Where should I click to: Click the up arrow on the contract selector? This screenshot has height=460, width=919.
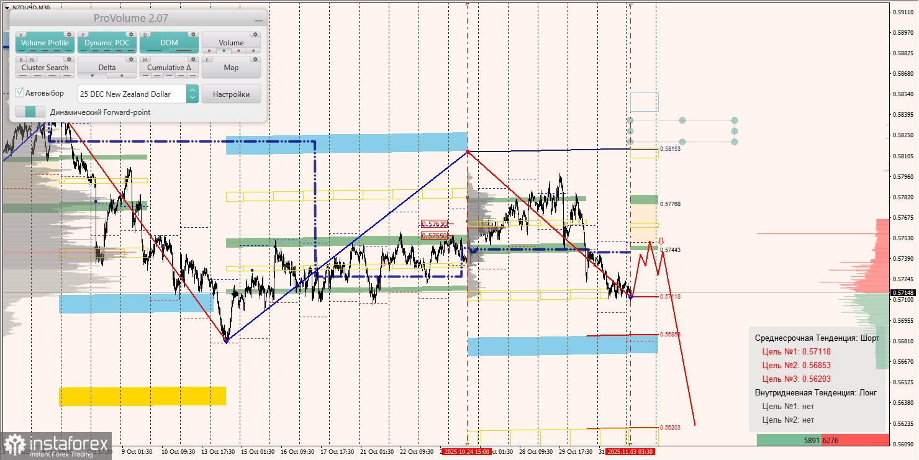click(192, 91)
